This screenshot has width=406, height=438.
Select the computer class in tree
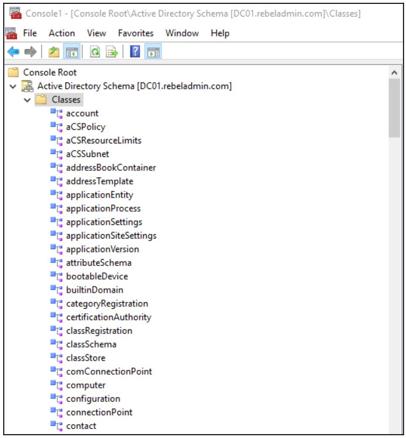coord(86,385)
